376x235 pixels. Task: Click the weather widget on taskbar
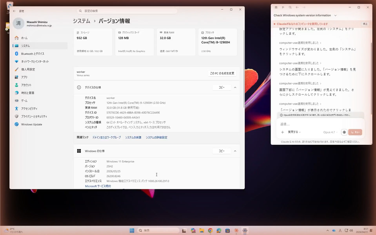click(14, 230)
